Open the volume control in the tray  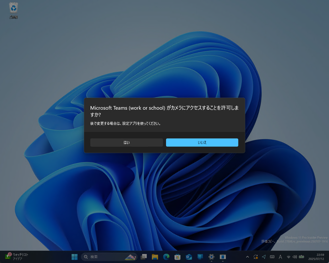(295, 257)
